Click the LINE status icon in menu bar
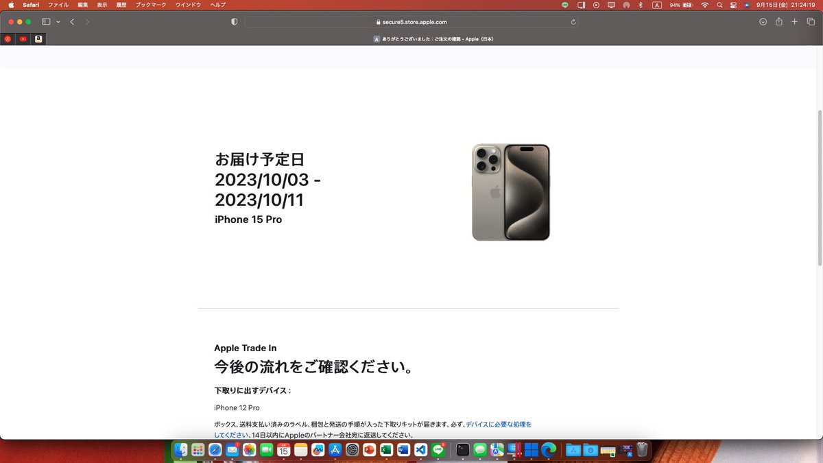Viewport: 823px width, 463px height. (x=565, y=5)
